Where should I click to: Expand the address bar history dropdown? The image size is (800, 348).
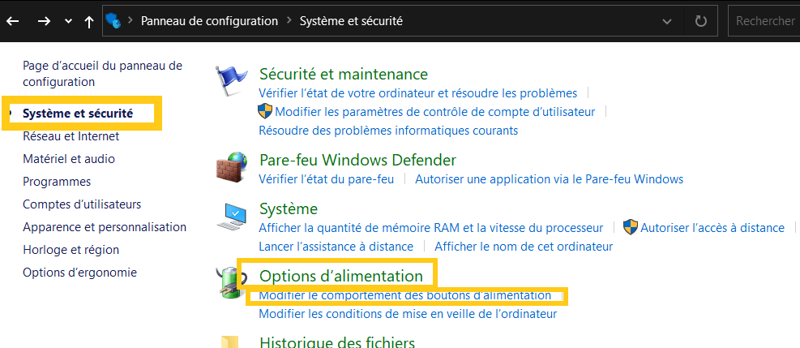(667, 21)
